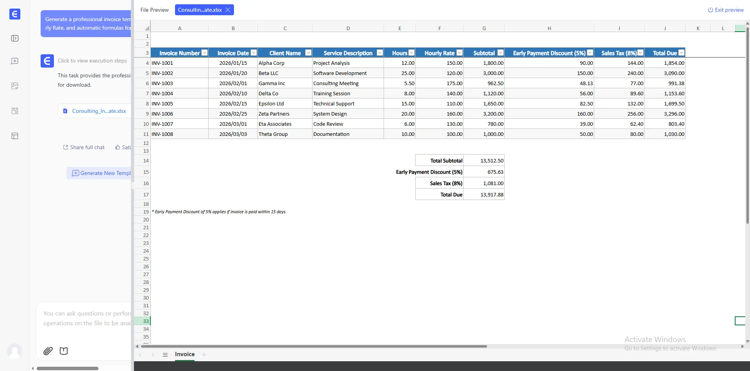
Task: Open the templates layout sidebar icon
Action: pyautogui.click(x=15, y=136)
